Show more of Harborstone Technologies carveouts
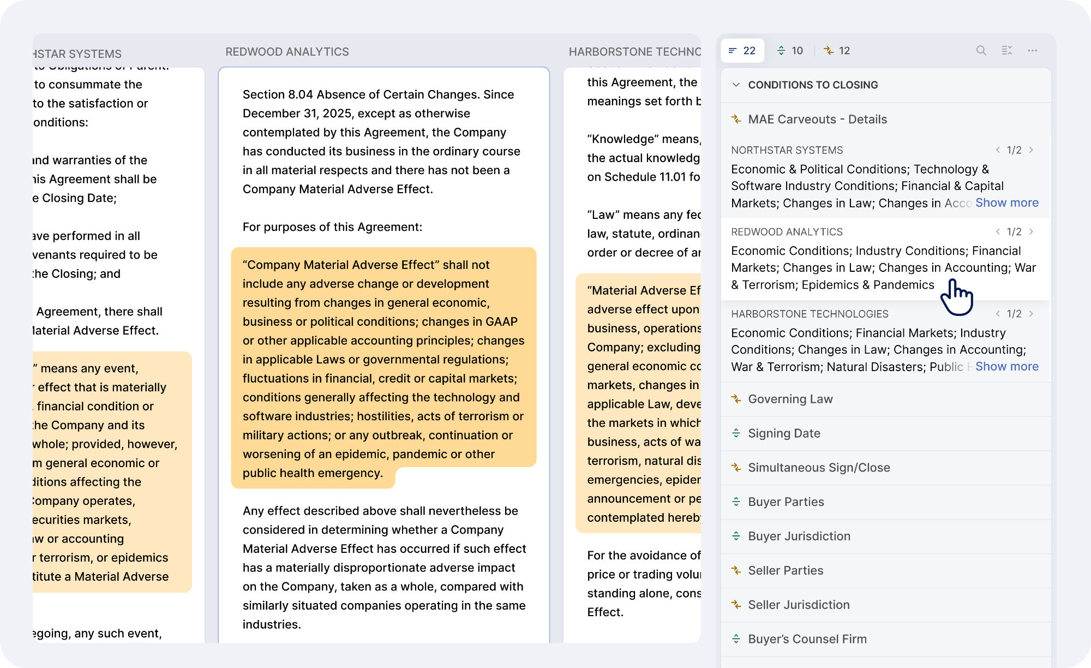 pos(1007,367)
